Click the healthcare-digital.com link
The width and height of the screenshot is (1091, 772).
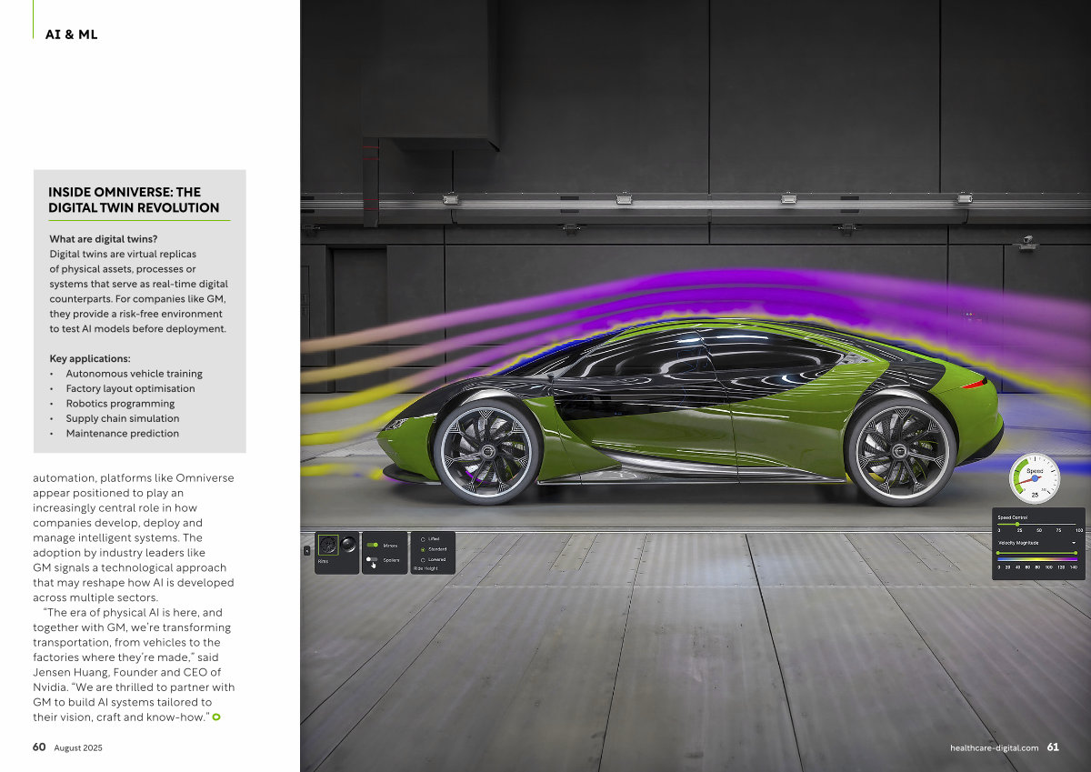[994, 747]
